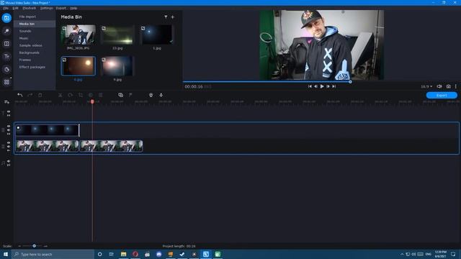Screen dimensions: 461x259
Task: Click the Color adjustments icon
Action: point(91,95)
